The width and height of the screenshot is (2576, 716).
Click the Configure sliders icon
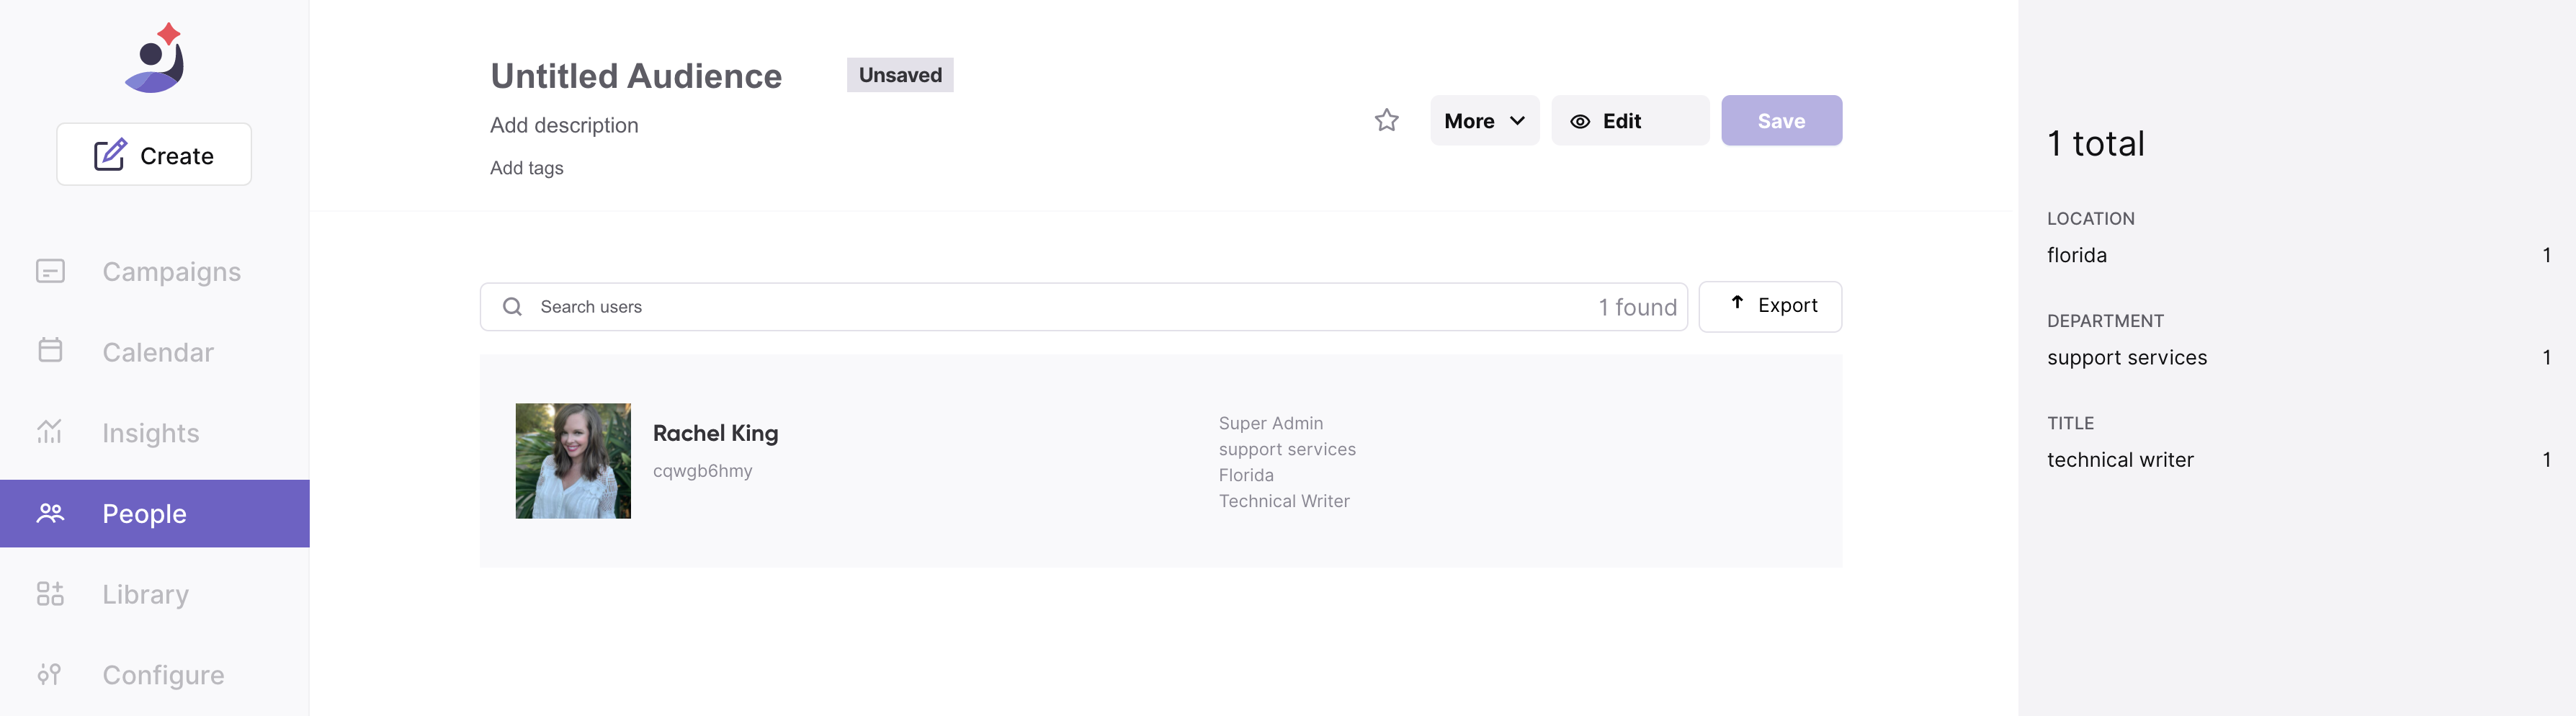[x=50, y=675]
